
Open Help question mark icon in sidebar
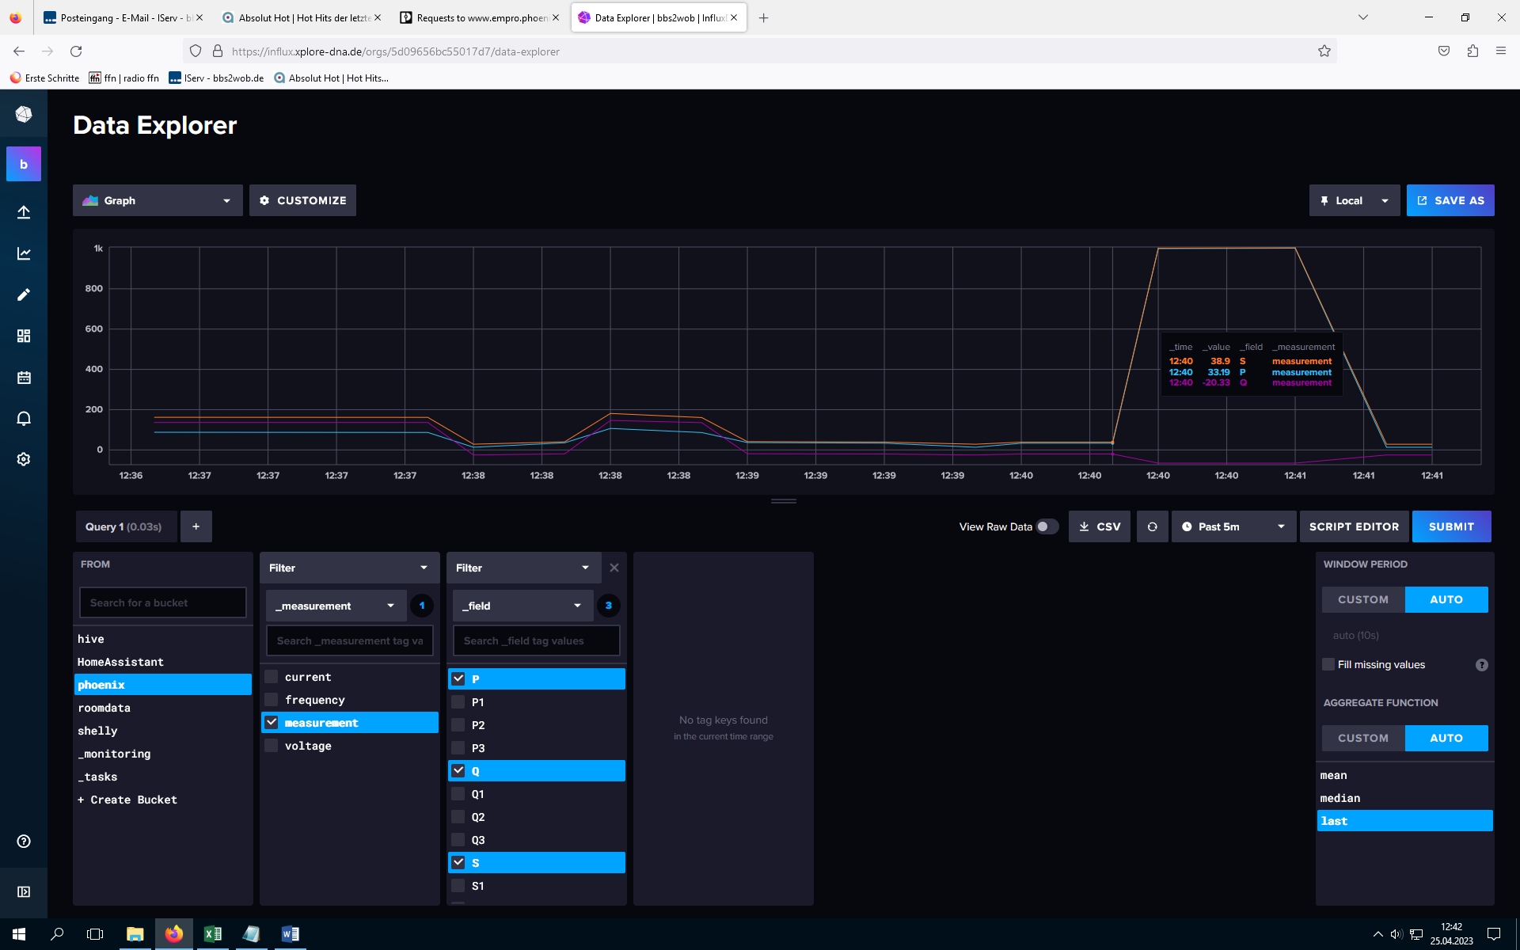(x=24, y=842)
